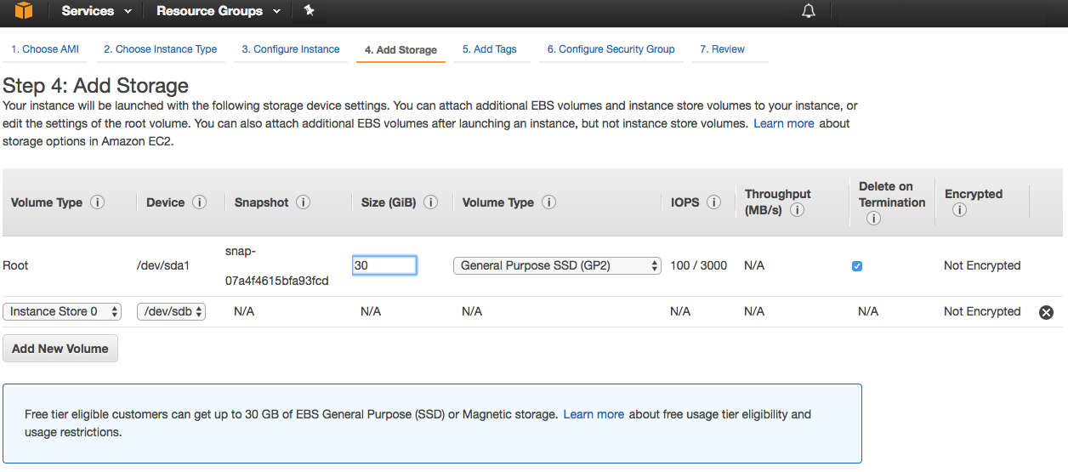Click info icon beside Throughput (MB/s)
Image resolution: width=1068 pixels, height=472 pixels.
797,210
